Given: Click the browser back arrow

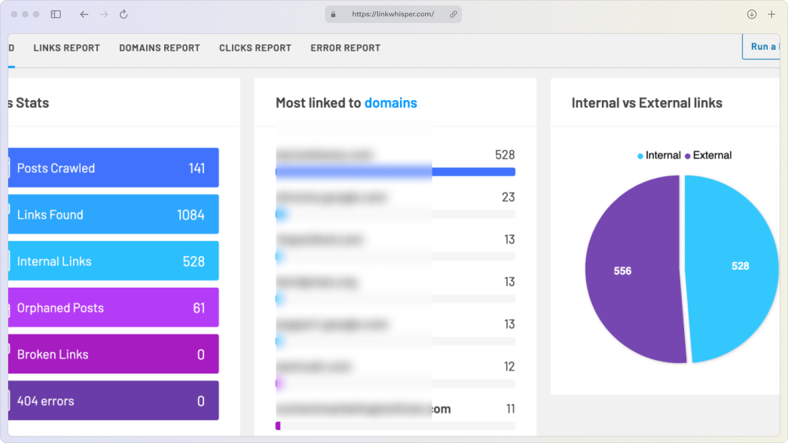Looking at the screenshot, I should [x=84, y=14].
